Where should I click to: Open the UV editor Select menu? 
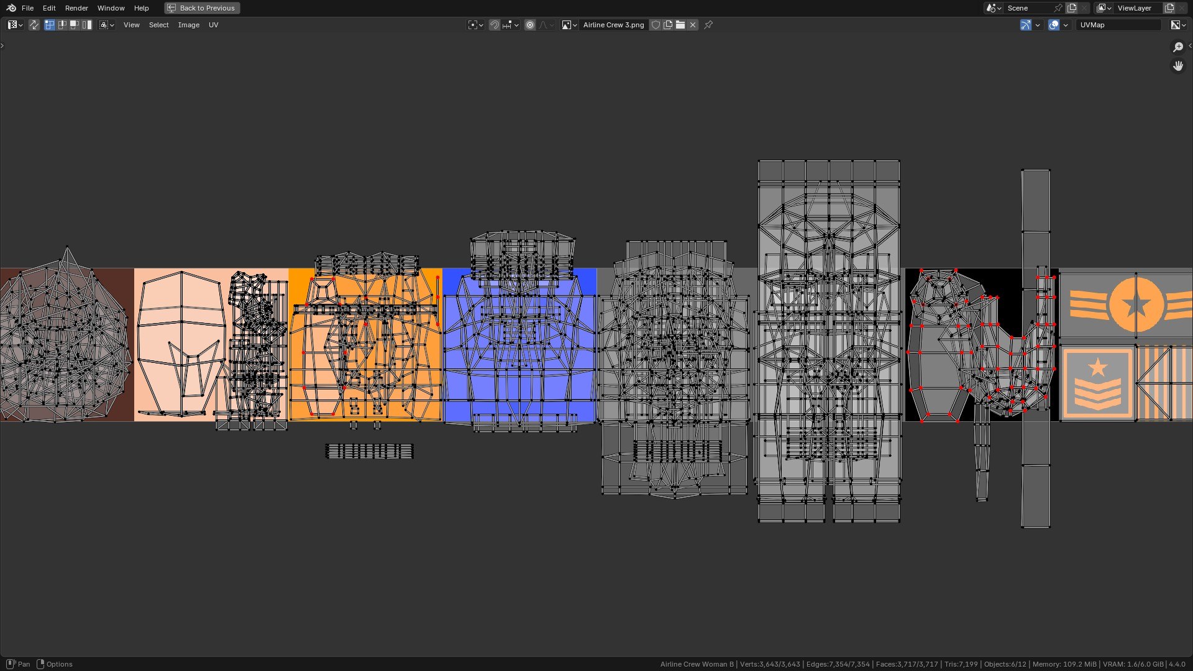pos(158,25)
